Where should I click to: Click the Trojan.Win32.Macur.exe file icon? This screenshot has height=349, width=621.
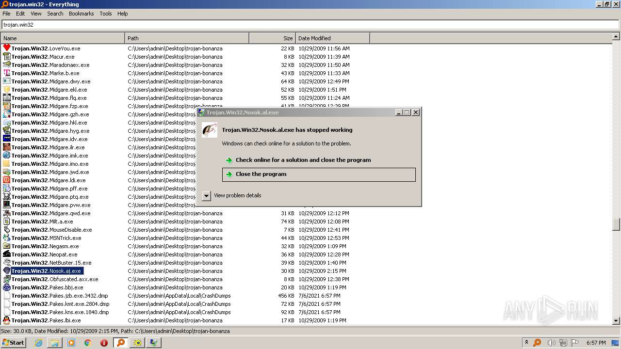(6, 56)
